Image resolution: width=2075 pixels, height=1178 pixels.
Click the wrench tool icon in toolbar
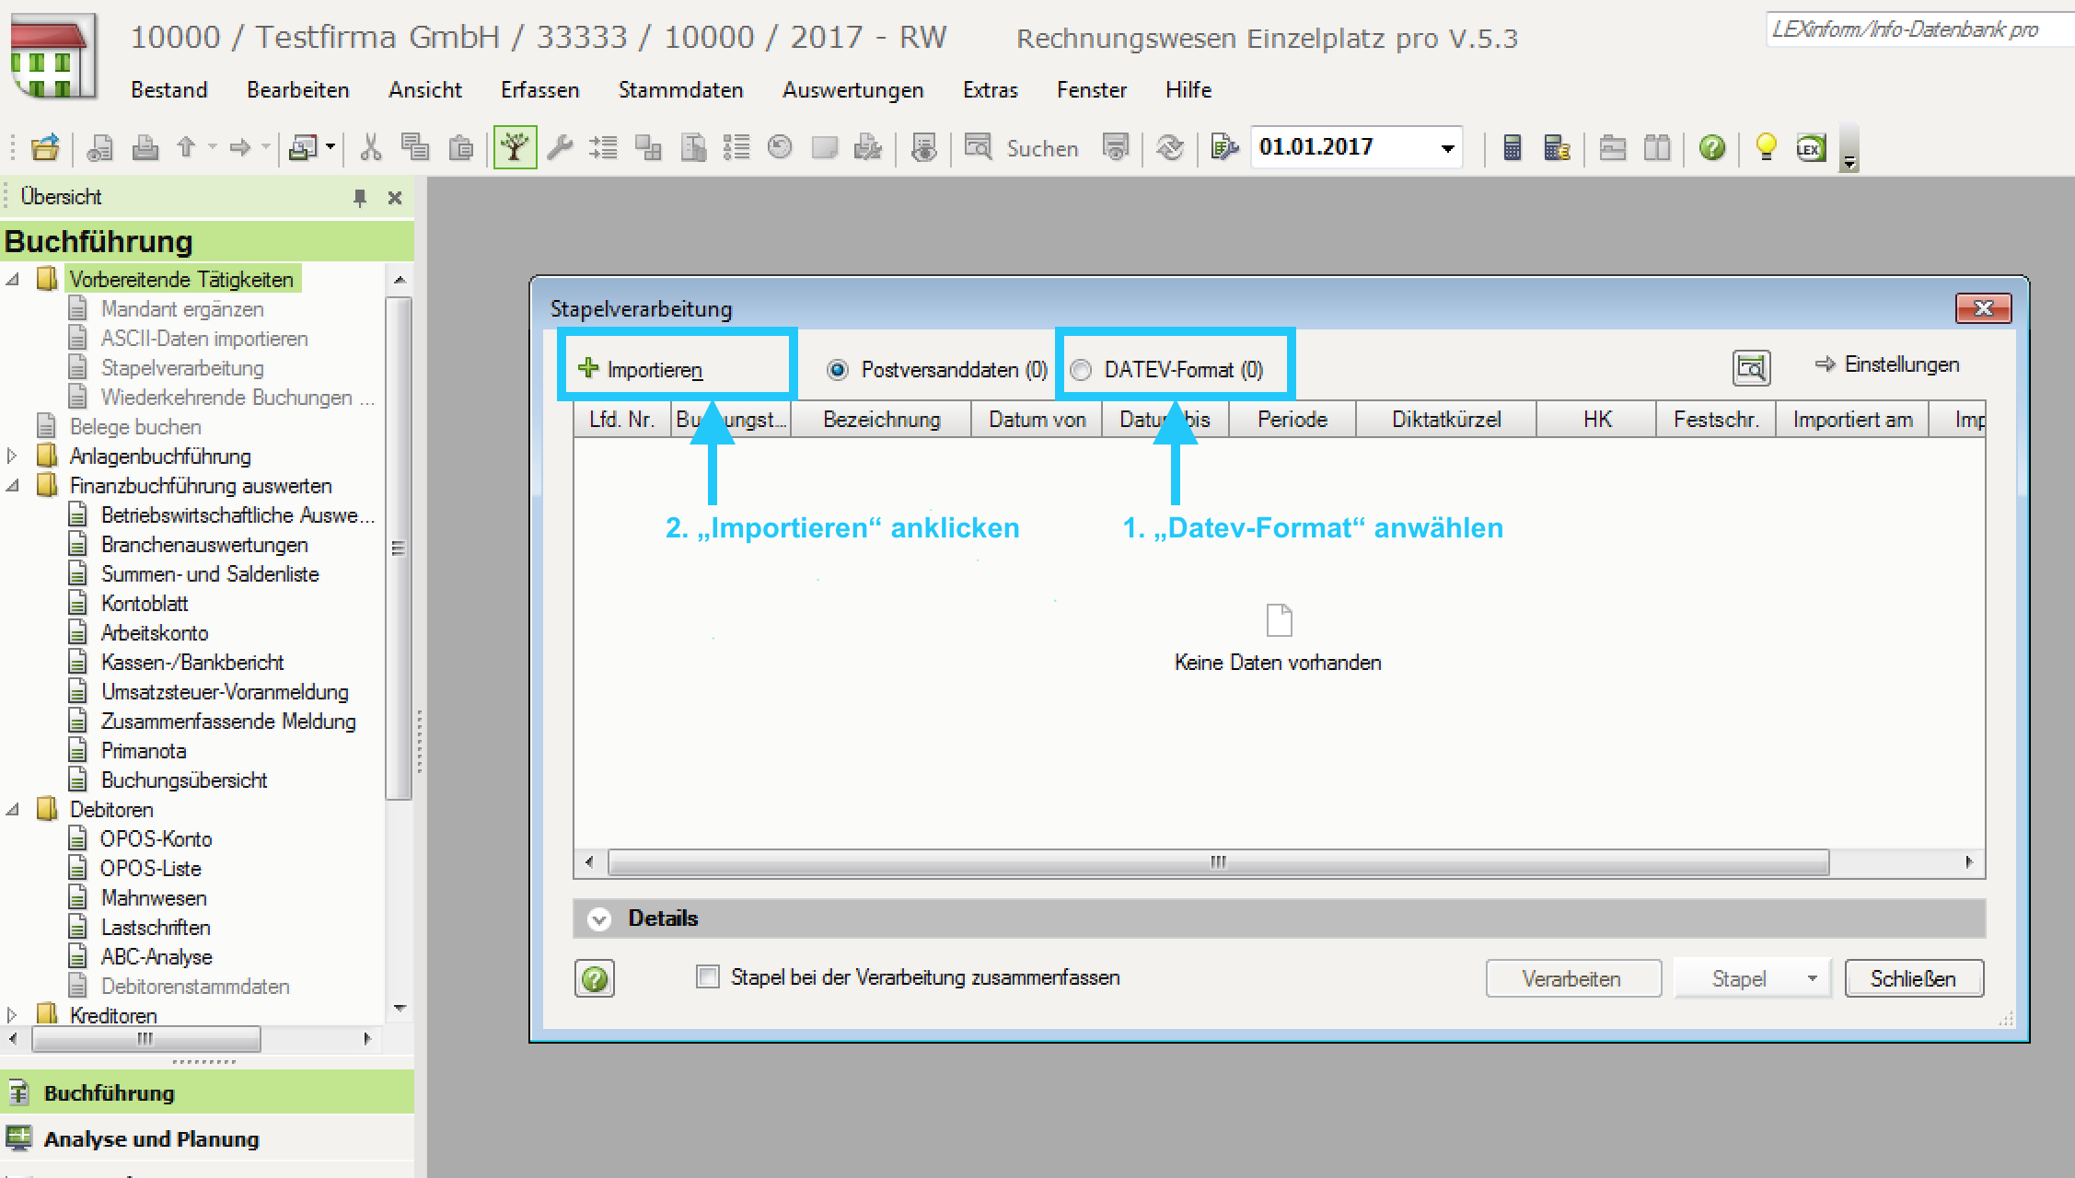coord(560,147)
